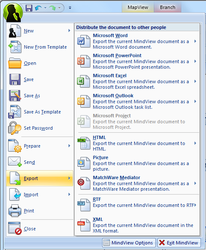Click the MindView application button logo
This screenshot has width=206, height=250.
pyautogui.click(x=13, y=12)
